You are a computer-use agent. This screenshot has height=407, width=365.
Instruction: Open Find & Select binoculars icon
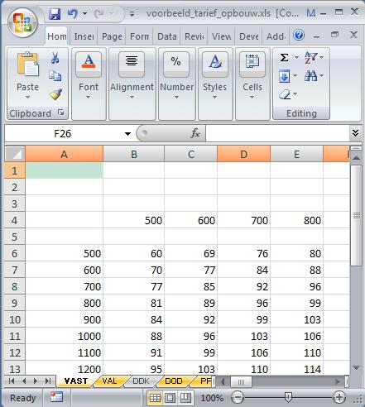coord(311,75)
